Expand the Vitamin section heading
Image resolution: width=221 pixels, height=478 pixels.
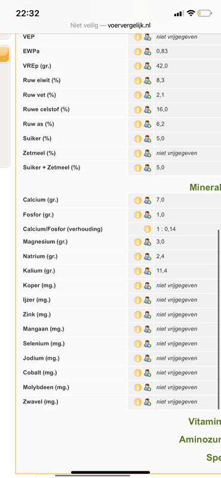tap(204, 422)
